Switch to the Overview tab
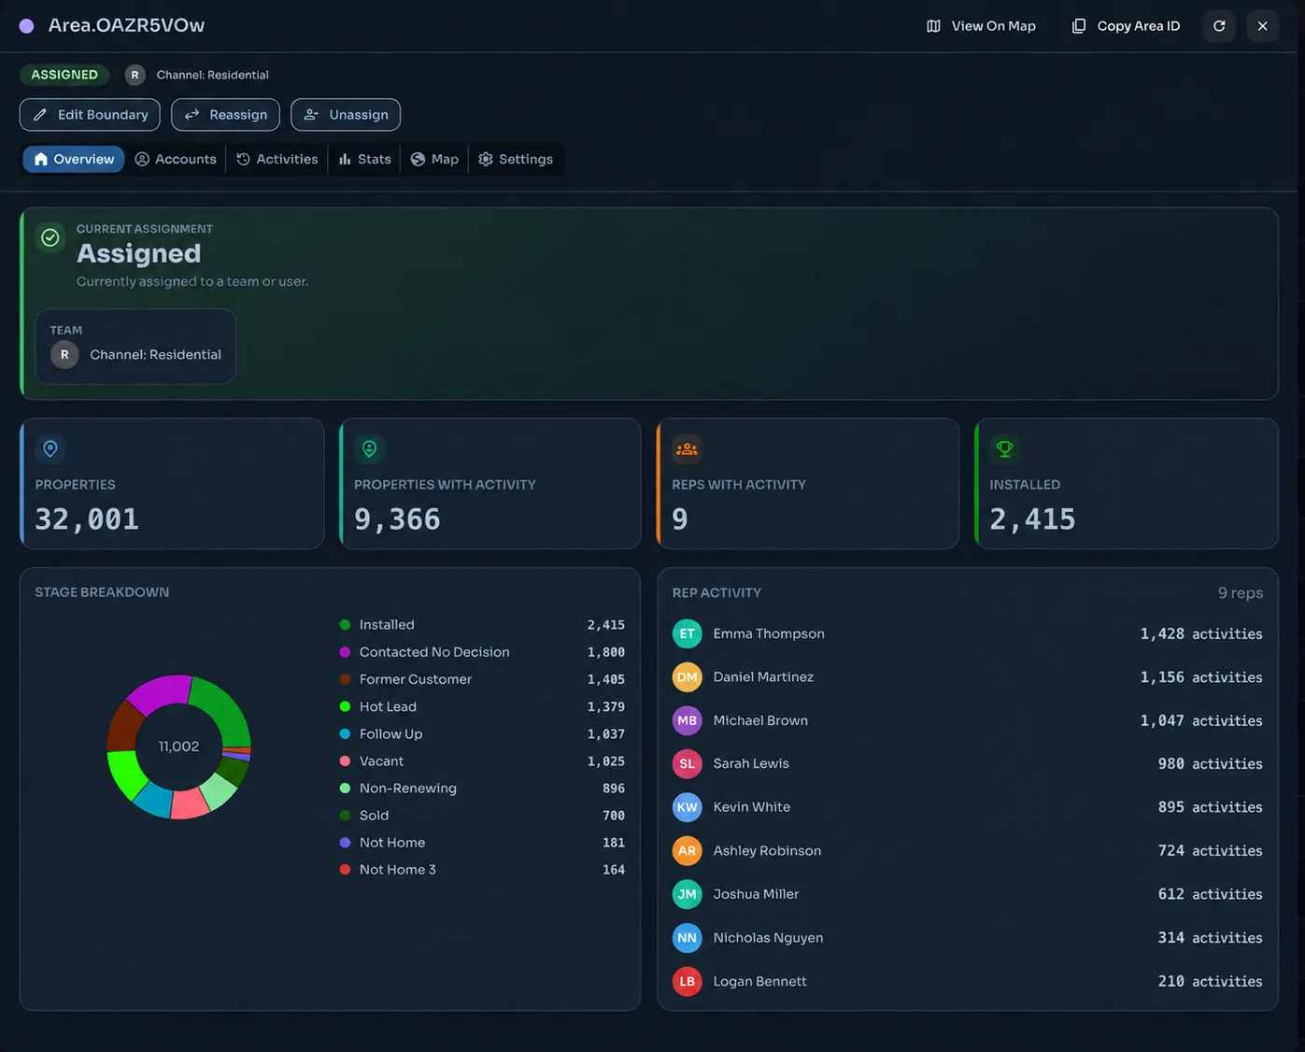1305x1052 pixels. (74, 160)
